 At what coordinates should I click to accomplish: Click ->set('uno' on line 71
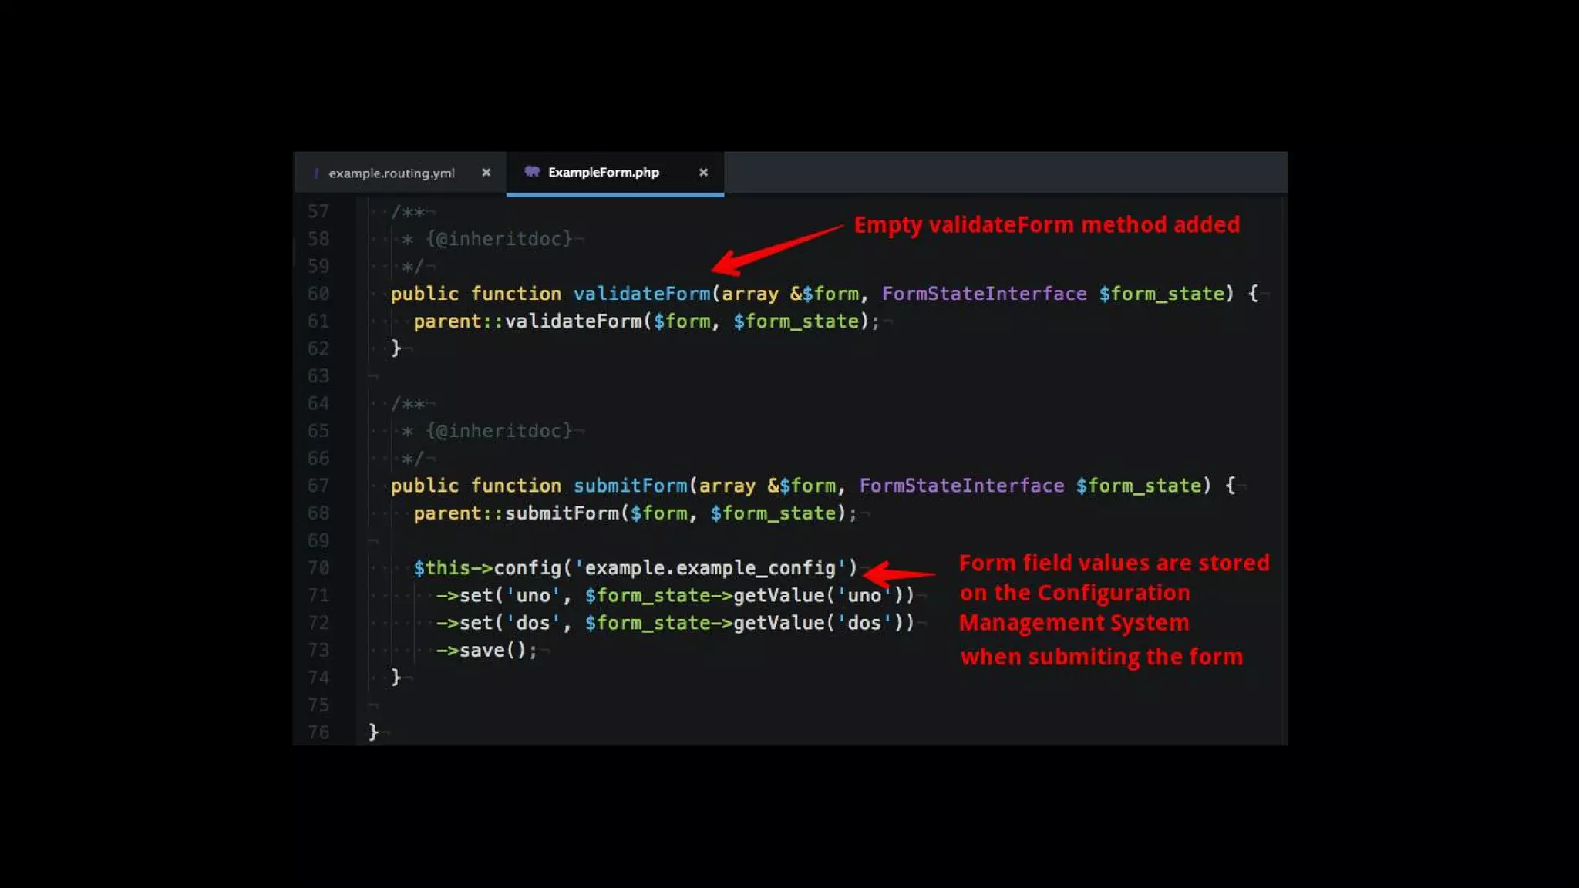click(x=498, y=596)
